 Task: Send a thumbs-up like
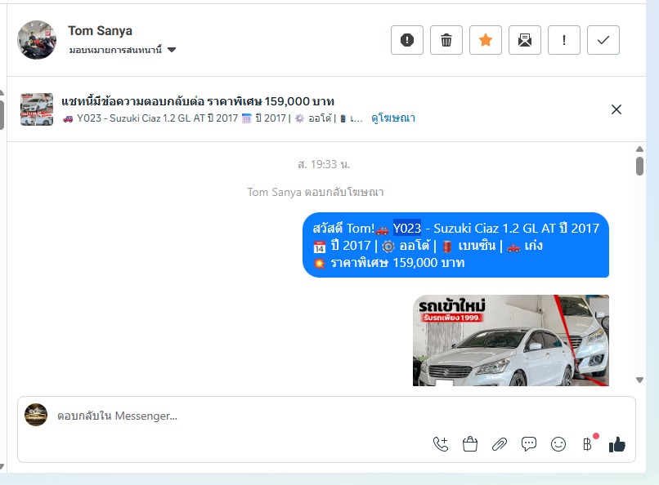617,444
